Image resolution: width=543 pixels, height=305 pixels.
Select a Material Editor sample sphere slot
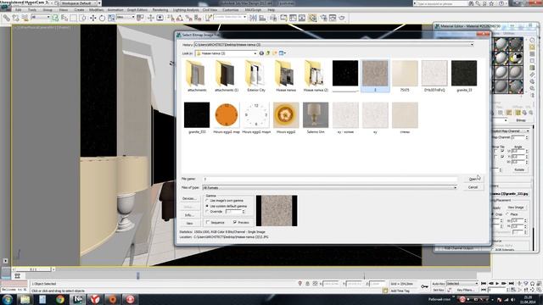[x=501, y=44]
